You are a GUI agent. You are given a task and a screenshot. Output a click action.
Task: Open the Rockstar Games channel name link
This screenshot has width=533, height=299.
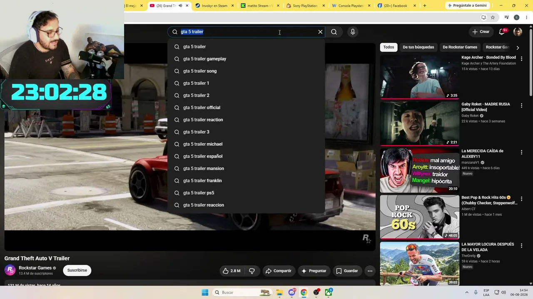pos(35,268)
